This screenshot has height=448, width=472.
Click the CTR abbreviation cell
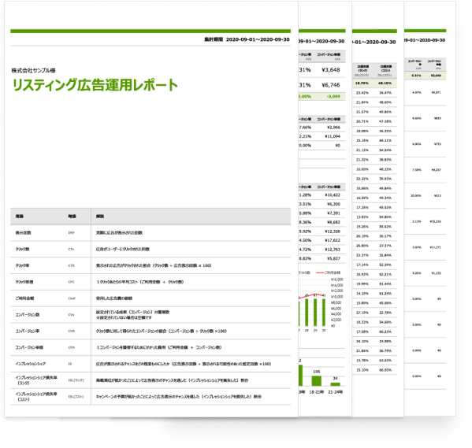tap(72, 265)
